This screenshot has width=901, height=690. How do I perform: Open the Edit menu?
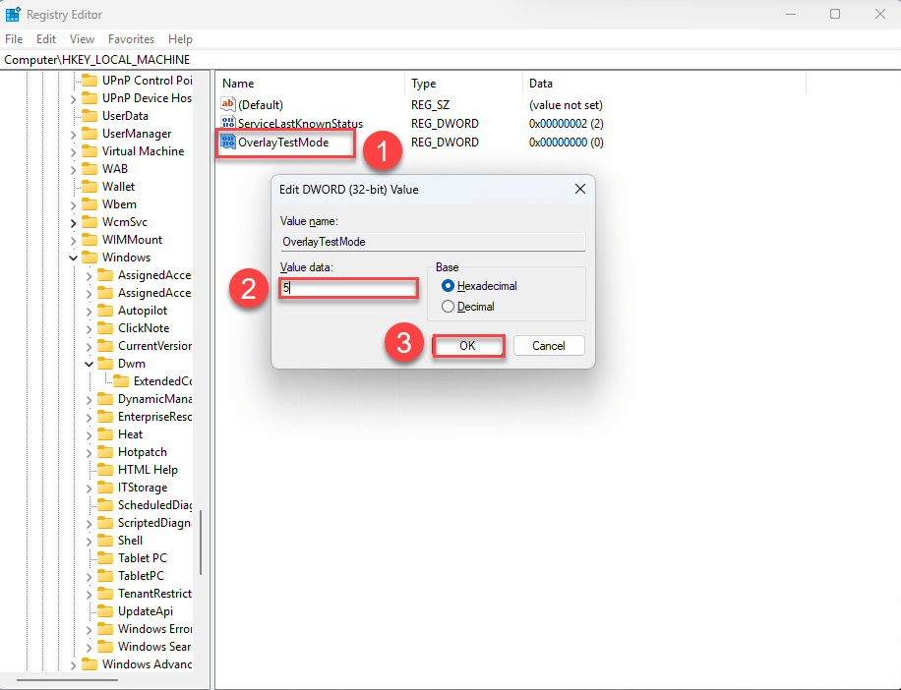46,39
